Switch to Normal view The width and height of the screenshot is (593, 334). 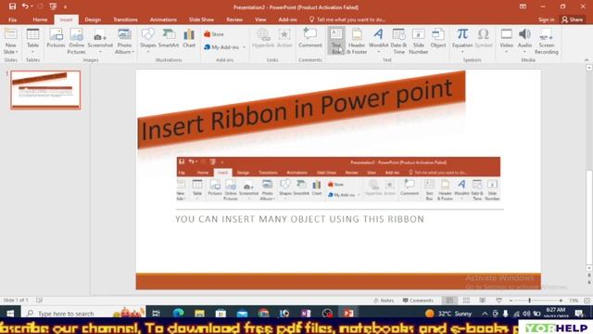449,301
